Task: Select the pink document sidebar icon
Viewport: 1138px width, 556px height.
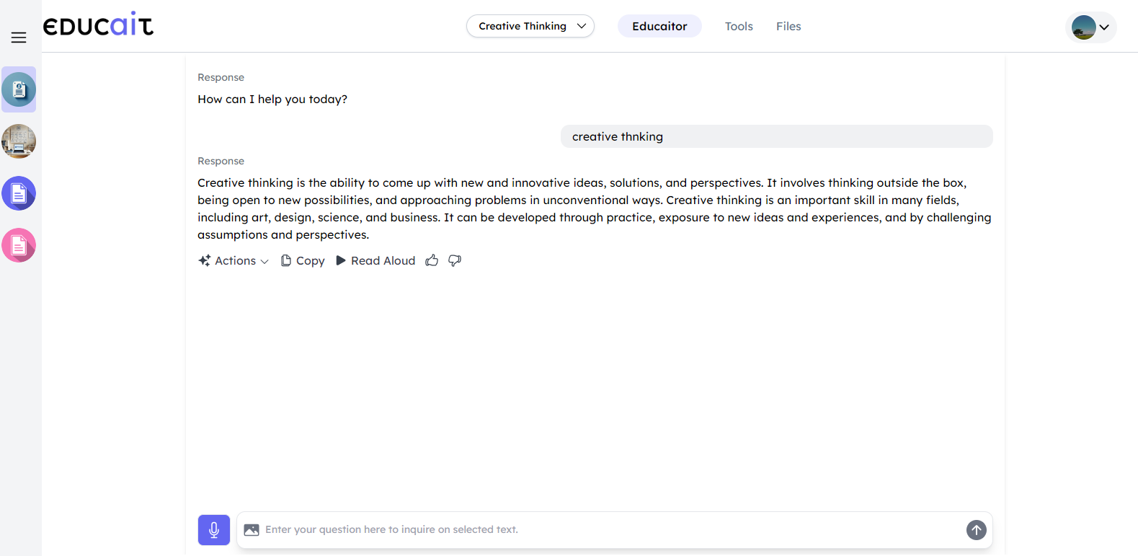Action: click(19, 245)
